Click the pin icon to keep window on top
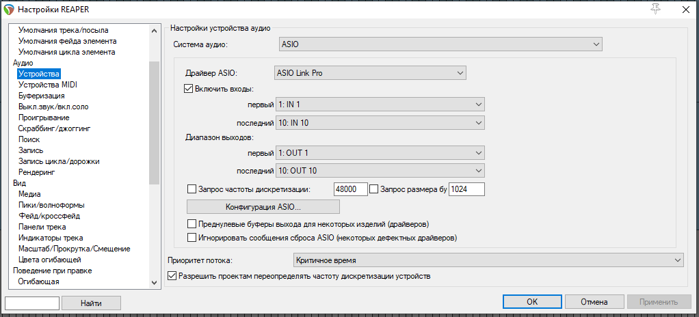 (x=658, y=9)
